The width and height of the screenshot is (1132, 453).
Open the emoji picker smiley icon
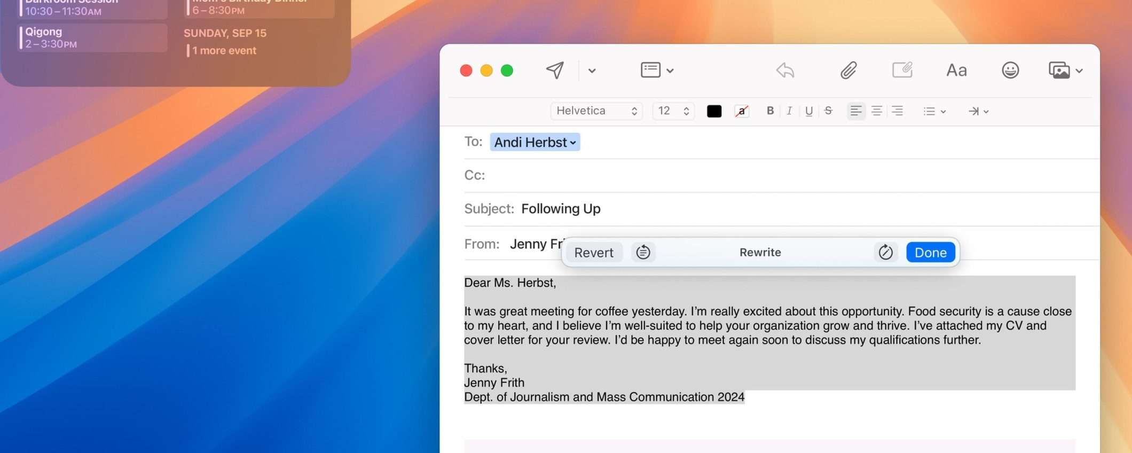tap(1010, 70)
